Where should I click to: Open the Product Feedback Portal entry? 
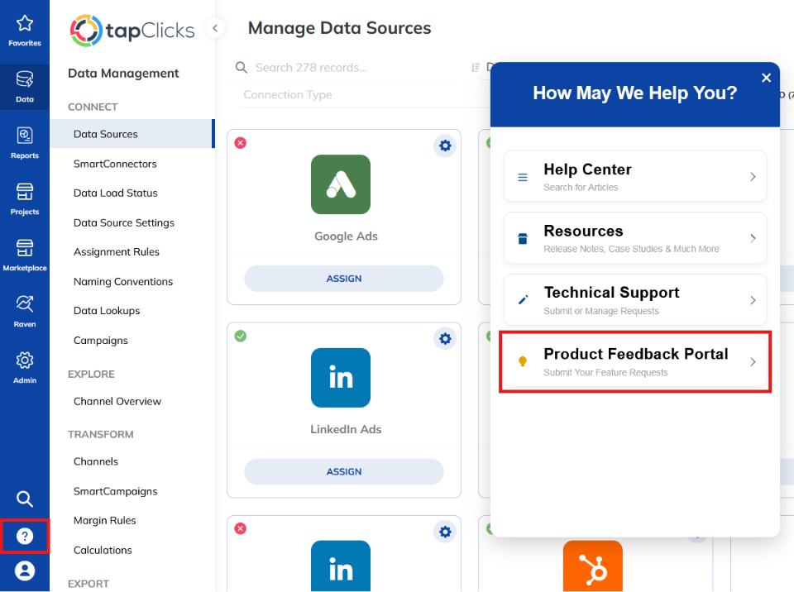click(x=634, y=361)
